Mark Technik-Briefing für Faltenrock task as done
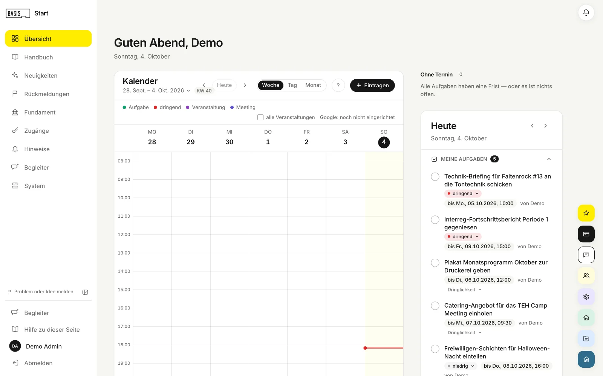The width and height of the screenshot is (603, 376). click(x=435, y=177)
